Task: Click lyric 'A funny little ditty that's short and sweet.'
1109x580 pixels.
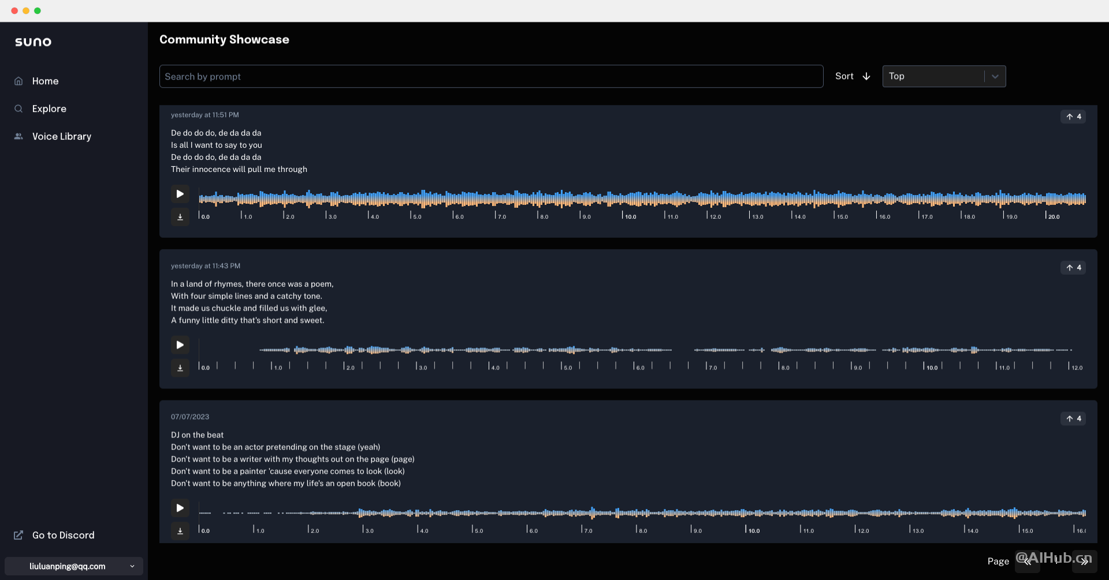Action: pos(248,320)
